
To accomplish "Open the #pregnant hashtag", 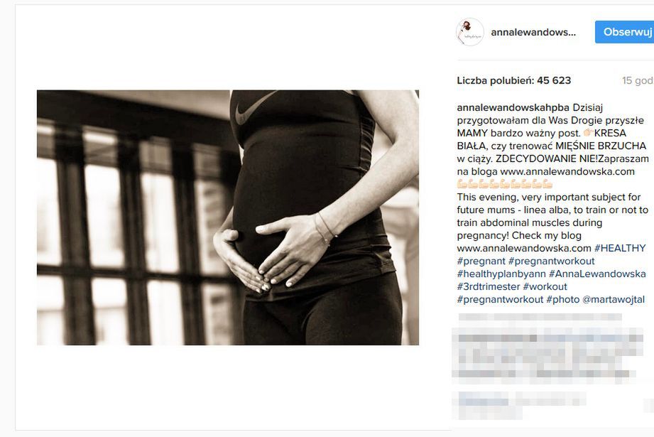I will (481, 261).
